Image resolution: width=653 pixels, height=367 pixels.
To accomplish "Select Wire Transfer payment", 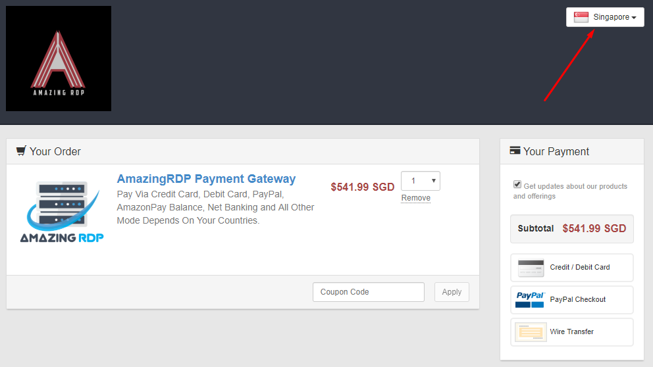I will (571, 332).
